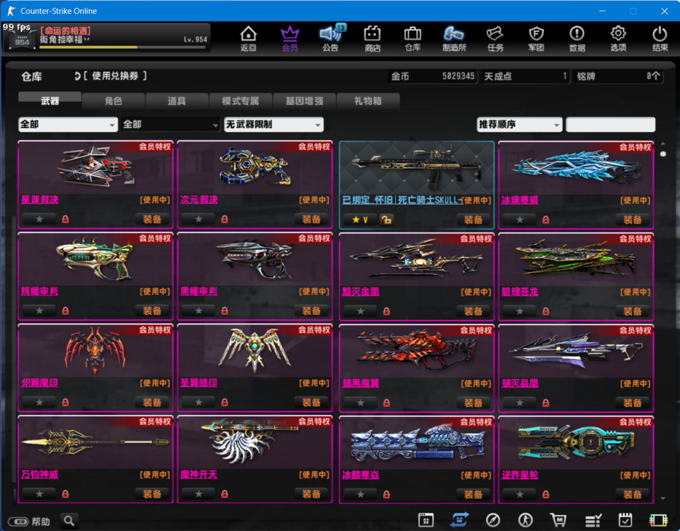Screen dimensions: 680x531
Task: Switch to the 模式专属 tab
Action: 241,101
